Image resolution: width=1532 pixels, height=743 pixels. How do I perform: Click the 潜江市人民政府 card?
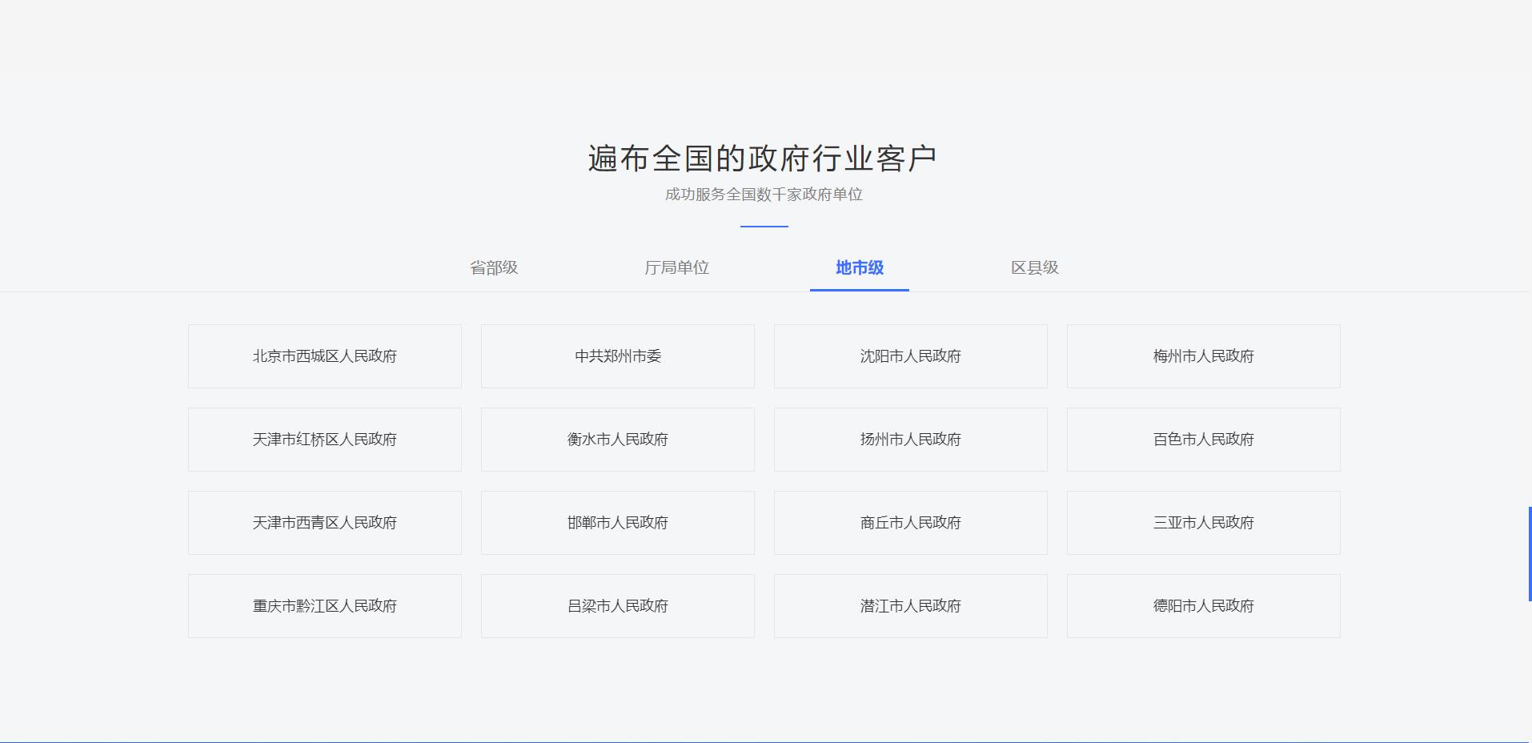[910, 606]
